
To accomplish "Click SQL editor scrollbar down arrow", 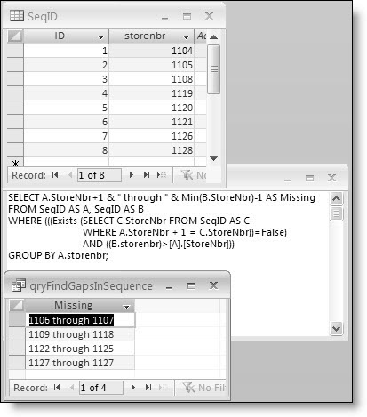I will click(336, 328).
